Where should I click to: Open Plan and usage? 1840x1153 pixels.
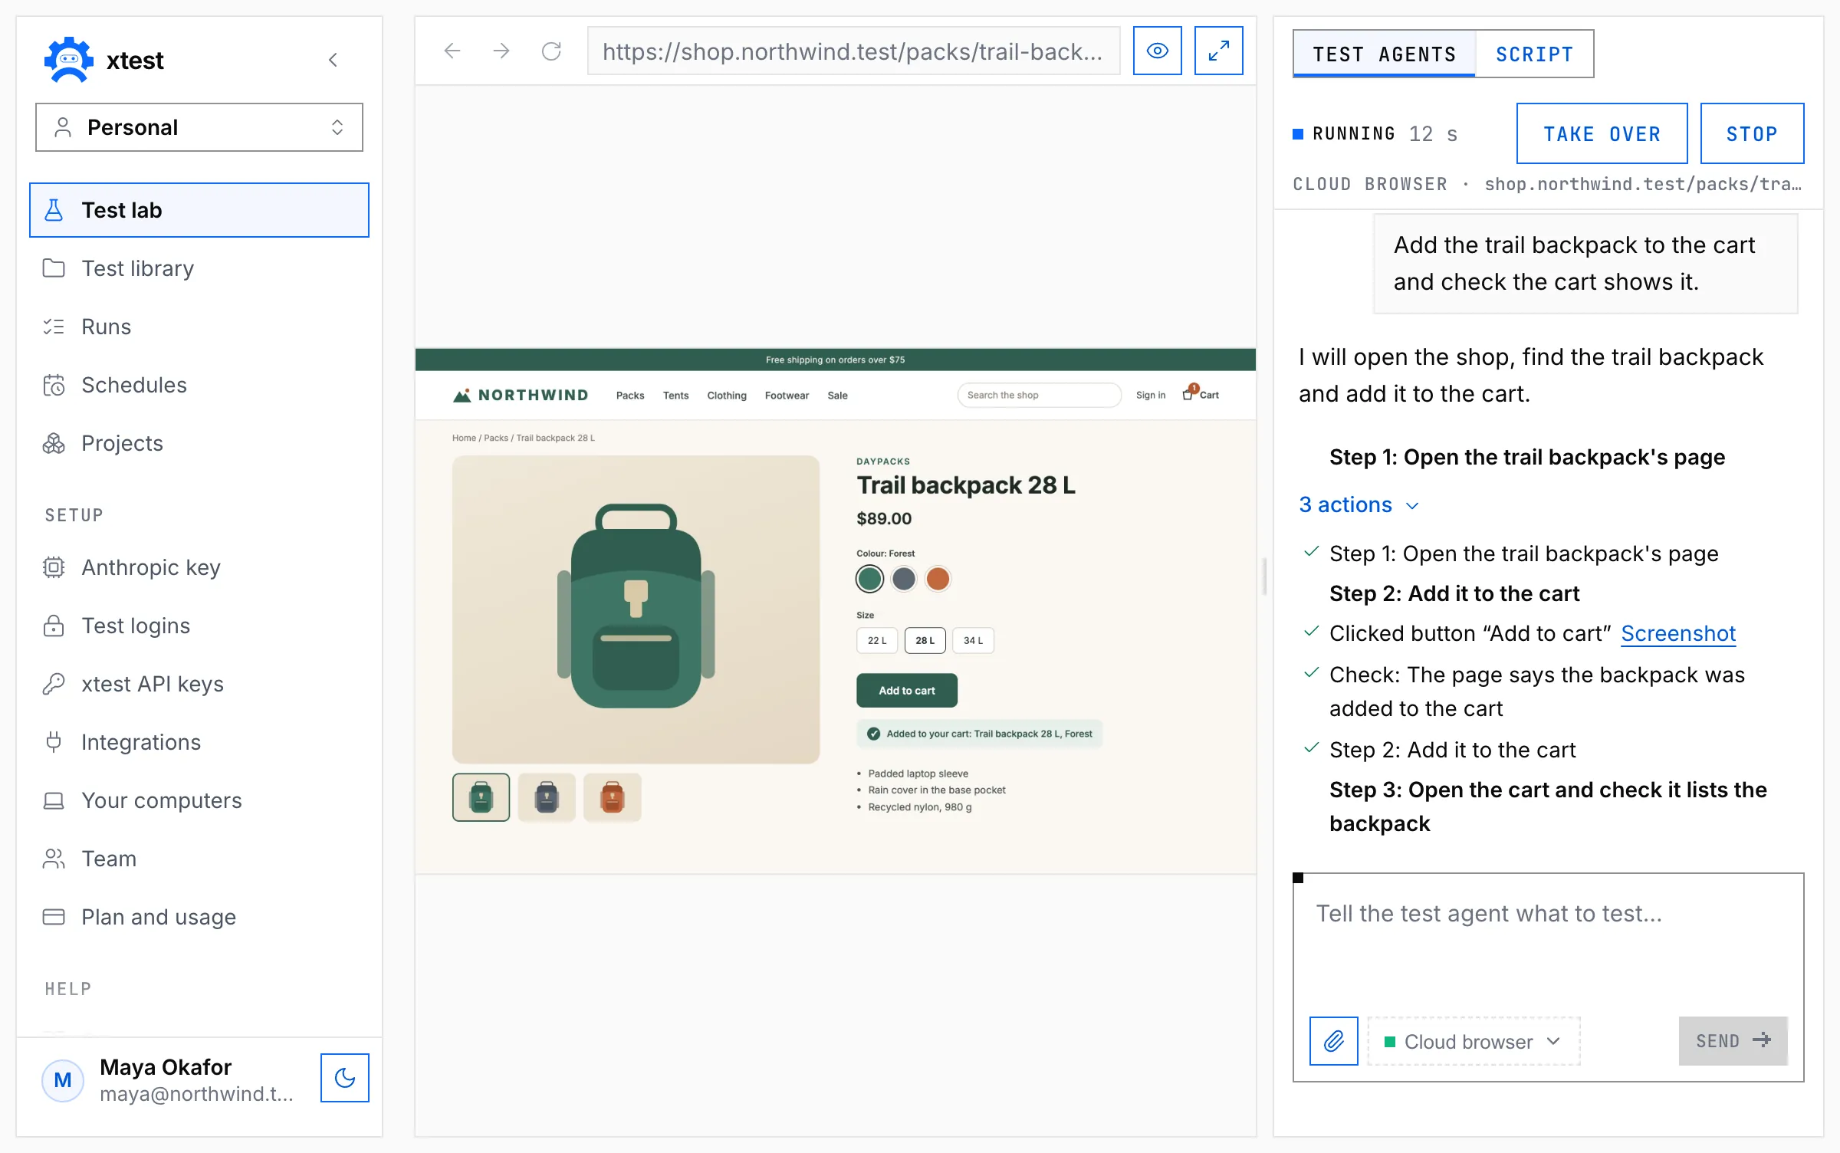(x=199, y=917)
